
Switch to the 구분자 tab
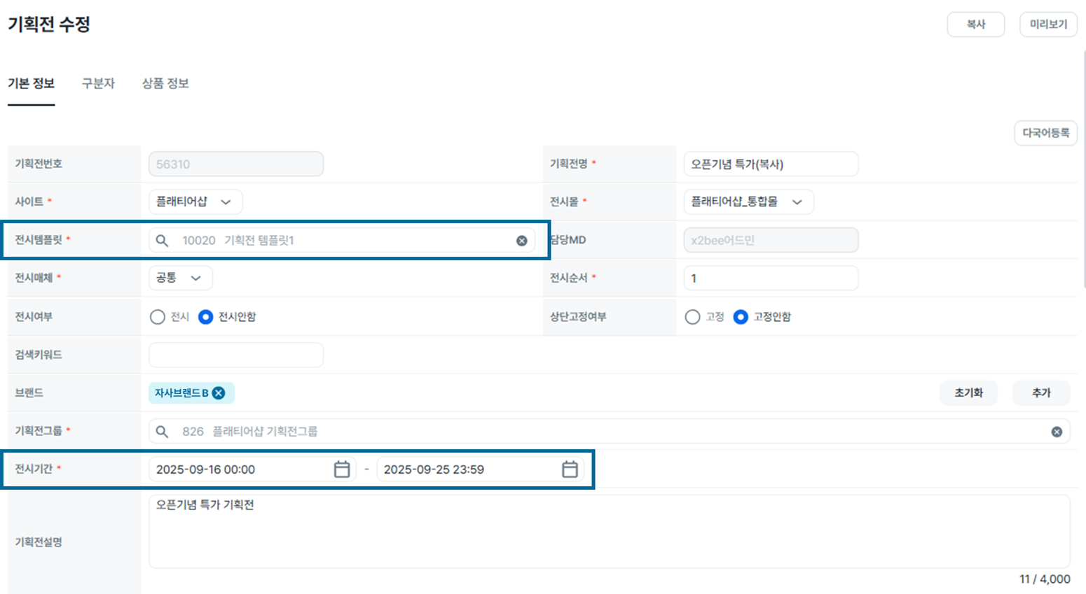coord(98,83)
